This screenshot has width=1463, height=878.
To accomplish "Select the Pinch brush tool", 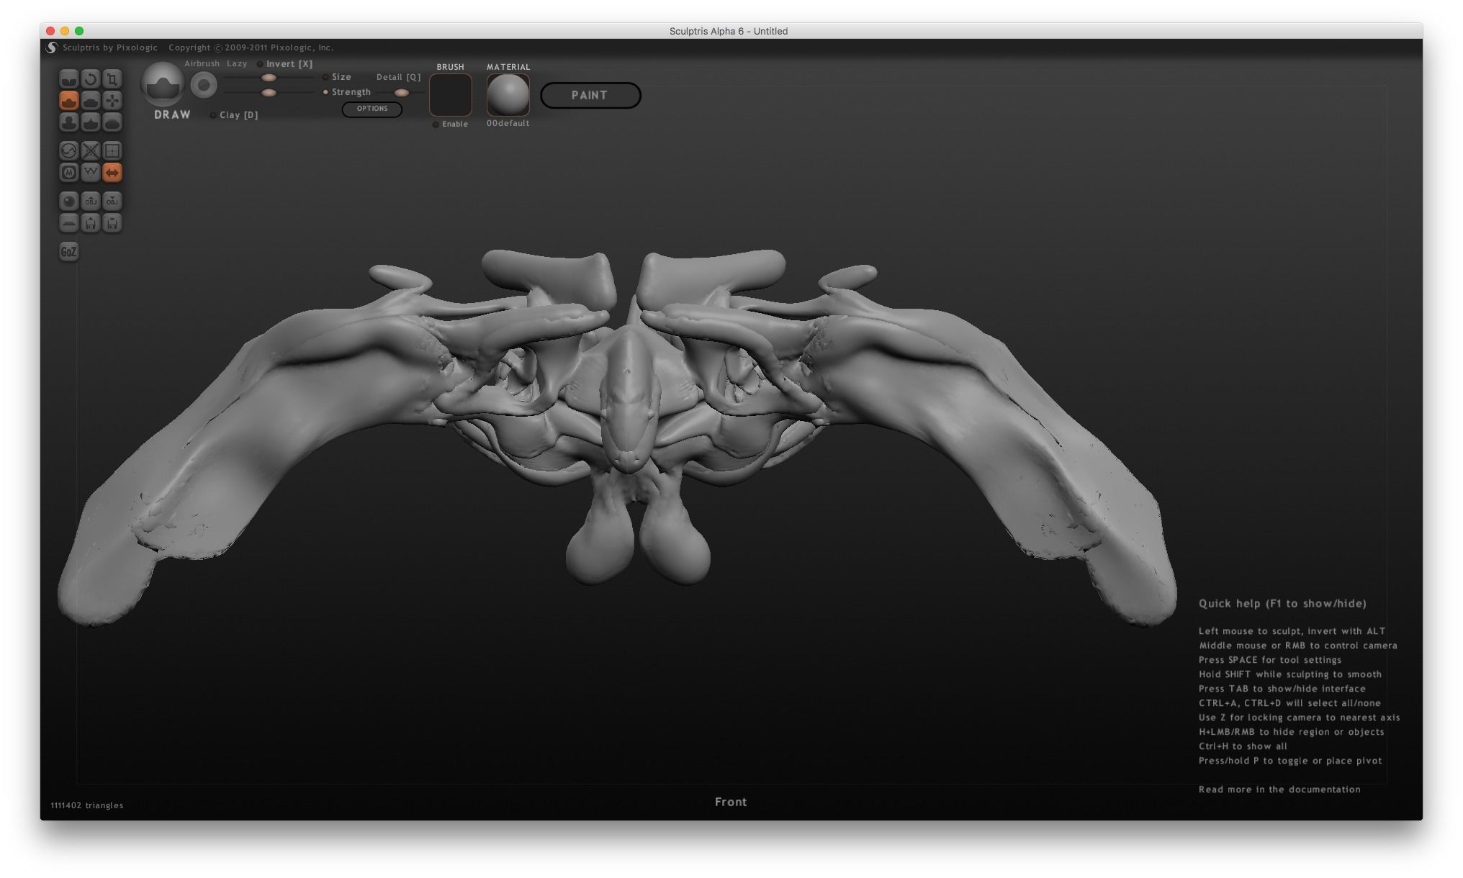I will pos(90,122).
